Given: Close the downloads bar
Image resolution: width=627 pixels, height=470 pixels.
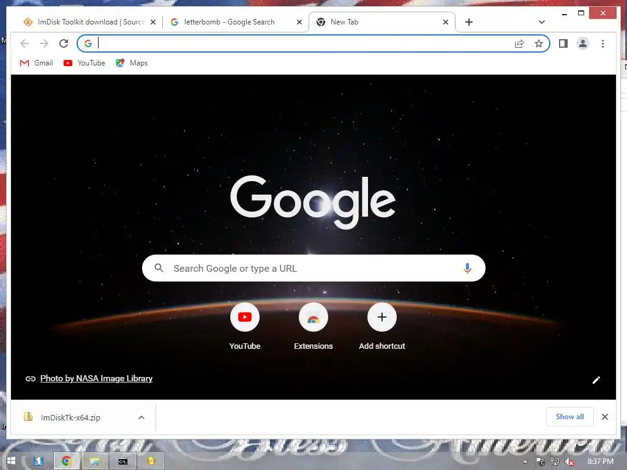Looking at the screenshot, I should [604, 417].
